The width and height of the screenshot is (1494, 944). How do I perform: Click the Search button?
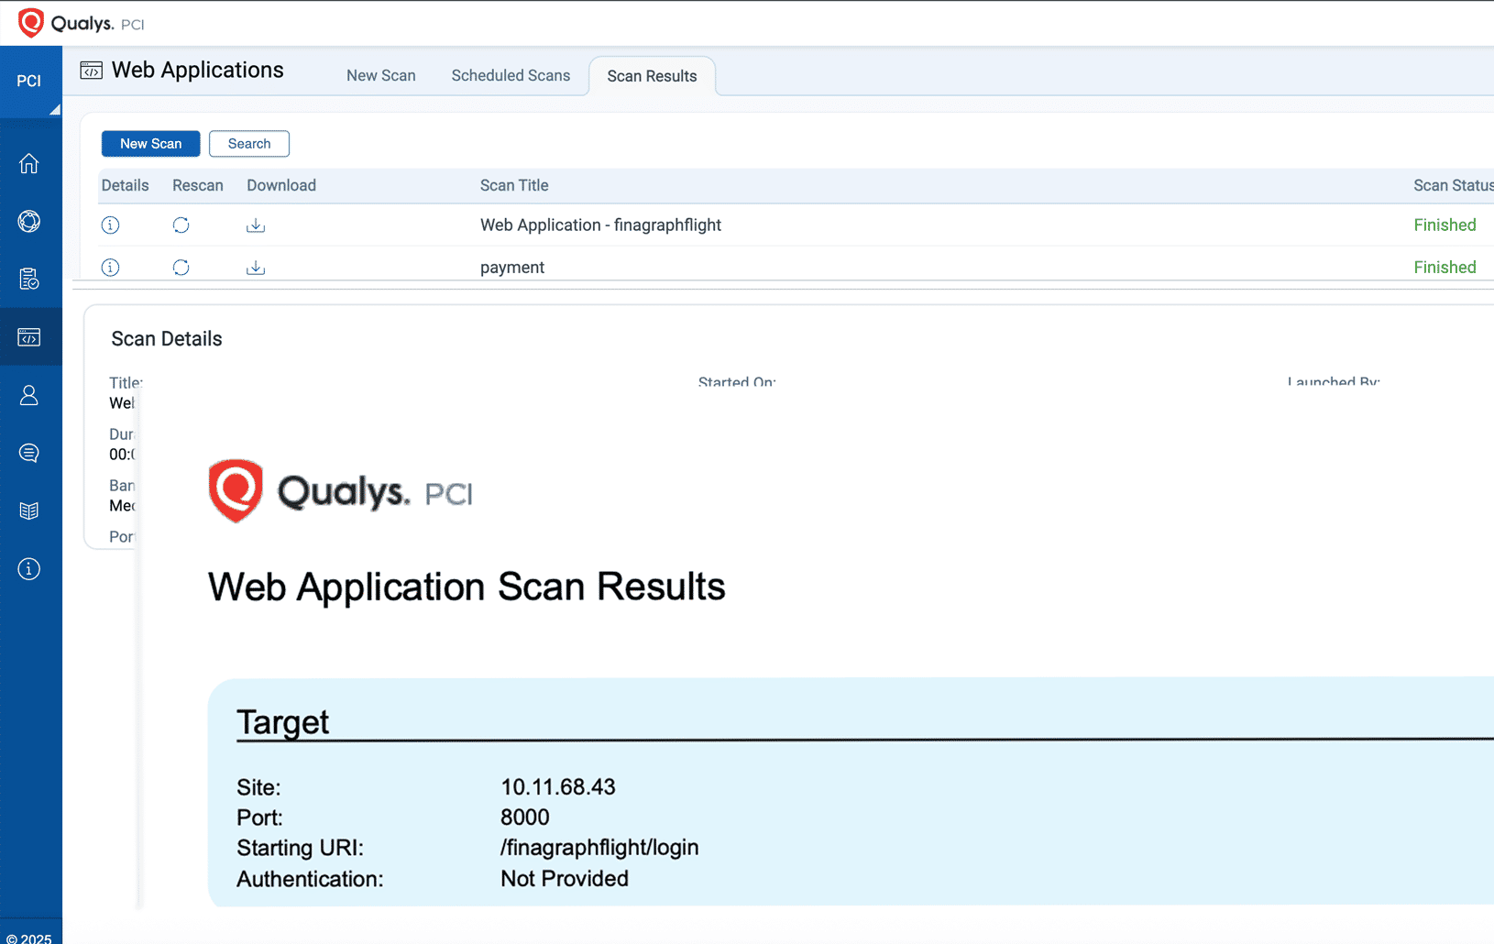coord(249,144)
